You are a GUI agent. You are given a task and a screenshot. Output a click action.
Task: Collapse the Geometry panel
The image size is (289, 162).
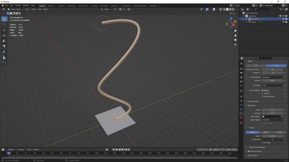252,105
